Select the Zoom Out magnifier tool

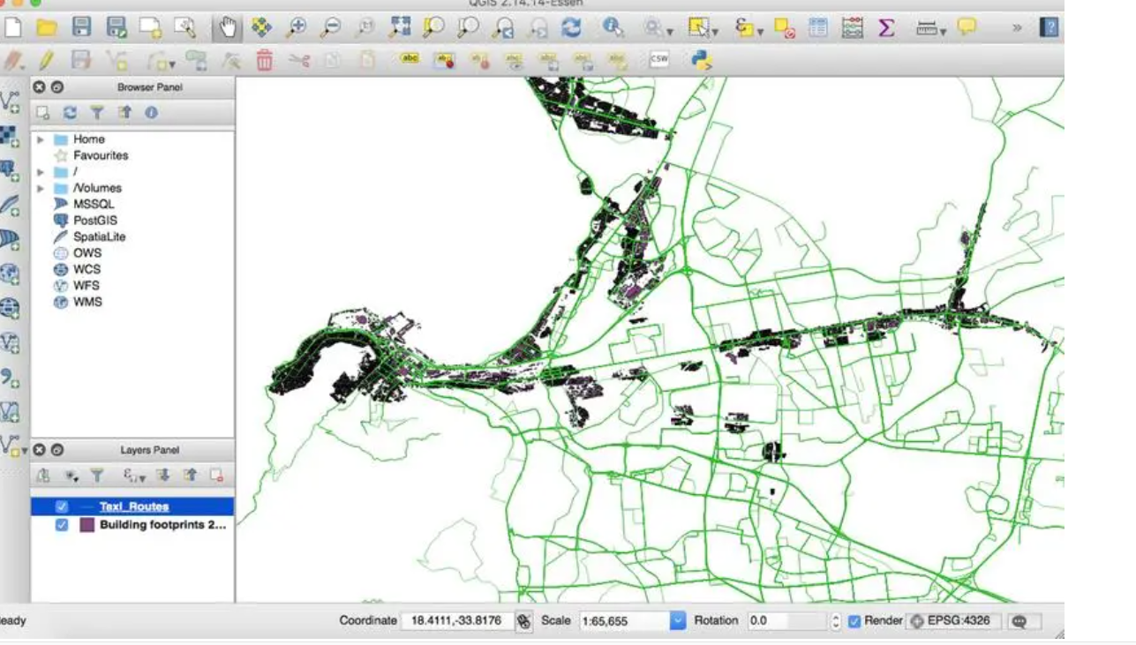[330, 28]
